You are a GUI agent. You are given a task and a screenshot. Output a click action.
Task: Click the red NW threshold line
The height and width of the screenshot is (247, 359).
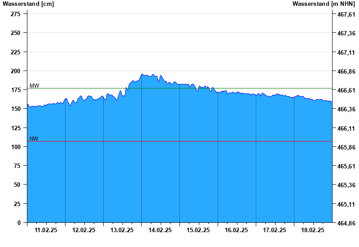(x=180, y=141)
